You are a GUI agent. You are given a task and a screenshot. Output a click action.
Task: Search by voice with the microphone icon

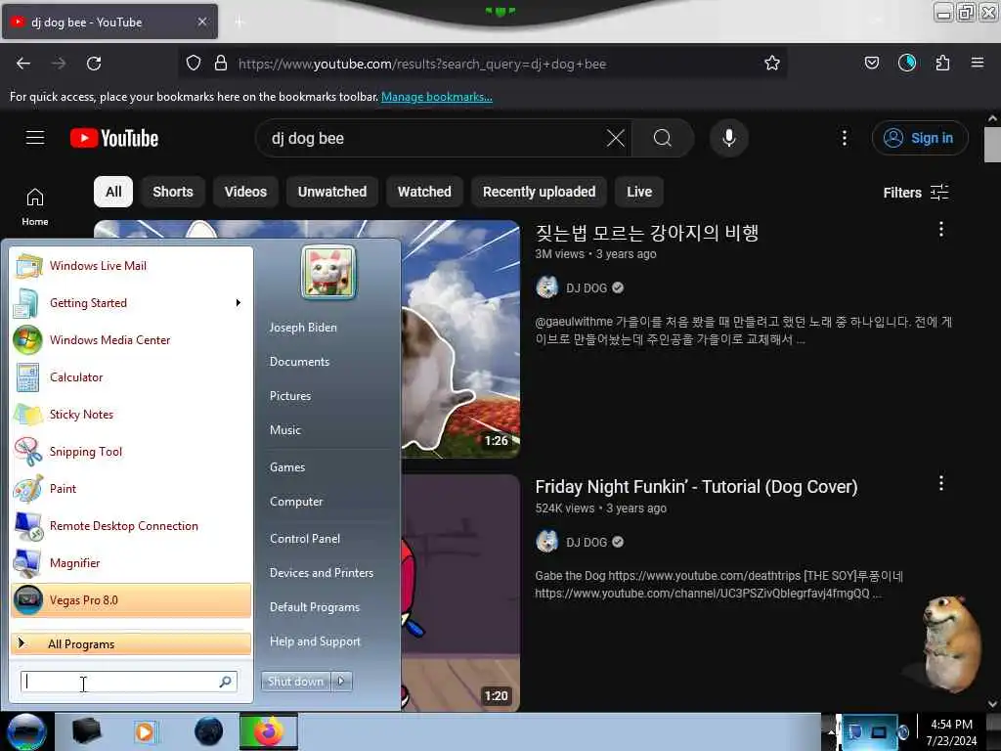729,138
